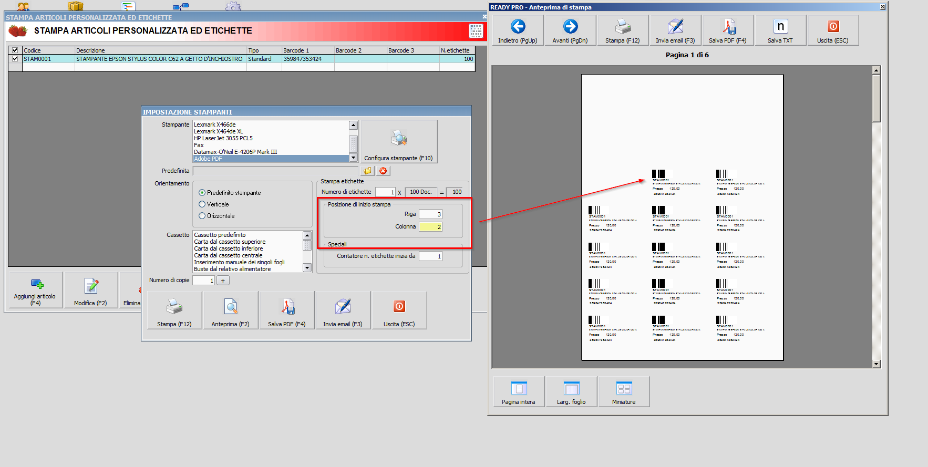This screenshot has width=928, height=467.
Task: Choose Carta dal cassetto centrale
Action: pos(248,255)
